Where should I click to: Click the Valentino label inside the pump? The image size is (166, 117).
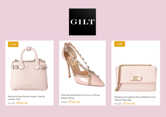(71, 61)
